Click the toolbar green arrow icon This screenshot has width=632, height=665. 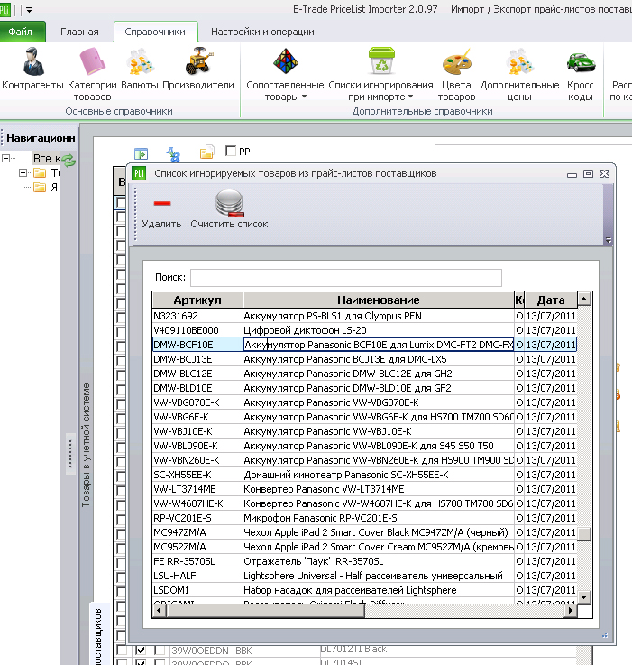(x=141, y=153)
